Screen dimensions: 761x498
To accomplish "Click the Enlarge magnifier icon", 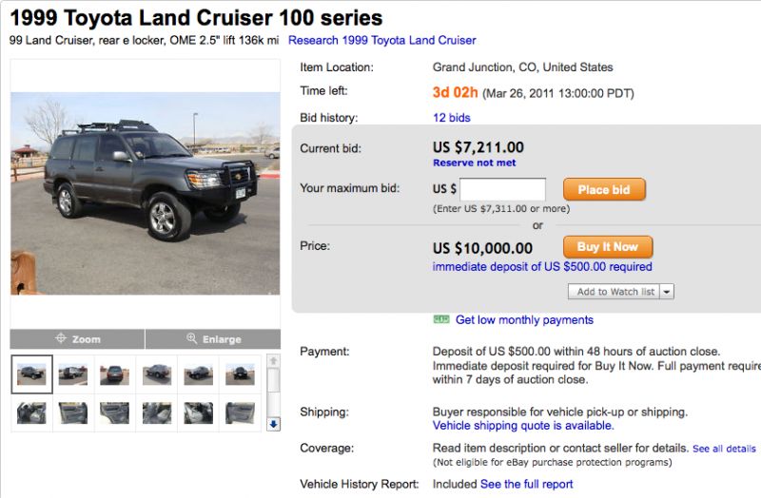I will pyautogui.click(x=192, y=338).
